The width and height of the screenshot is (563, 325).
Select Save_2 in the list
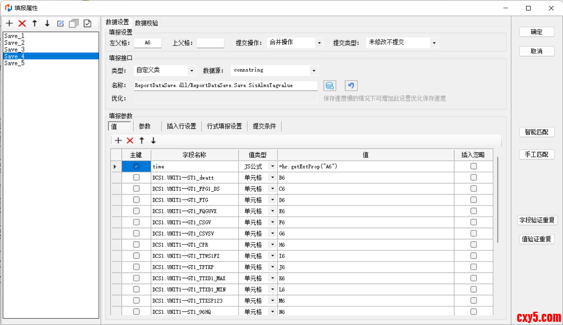(x=14, y=43)
